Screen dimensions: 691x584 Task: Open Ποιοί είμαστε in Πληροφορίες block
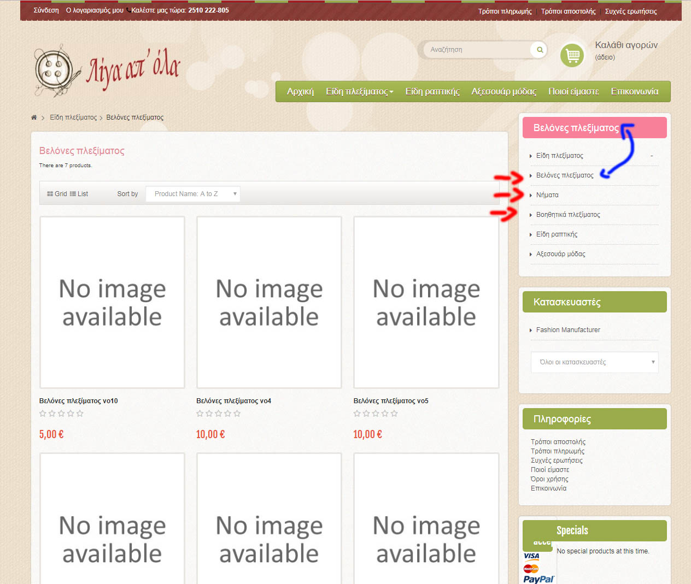tap(550, 470)
